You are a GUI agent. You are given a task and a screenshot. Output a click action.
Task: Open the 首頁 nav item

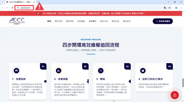pos(49,21)
